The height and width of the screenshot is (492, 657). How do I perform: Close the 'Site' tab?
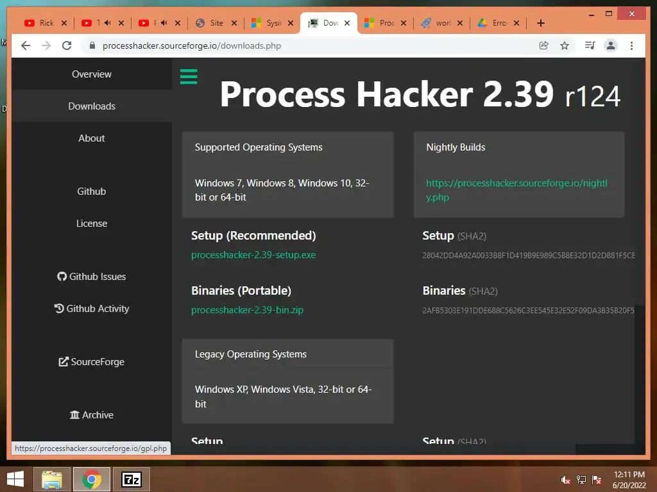click(x=234, y=23)
